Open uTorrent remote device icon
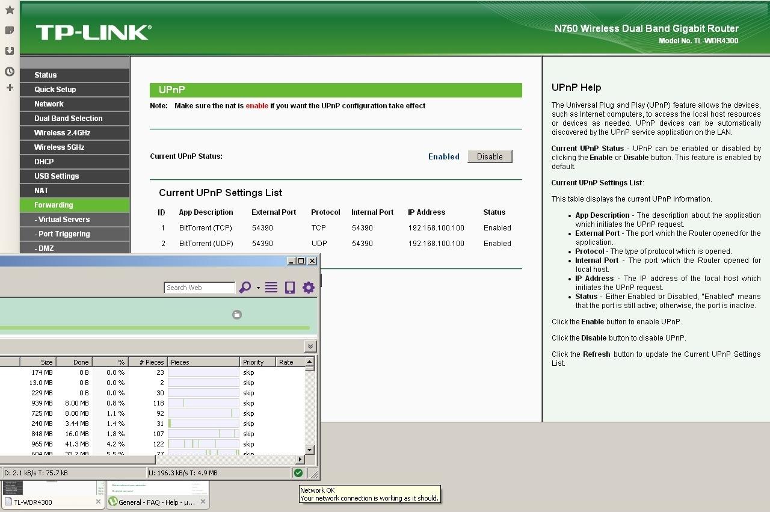This screenshot has width=770, height=512. pos(290,288)
